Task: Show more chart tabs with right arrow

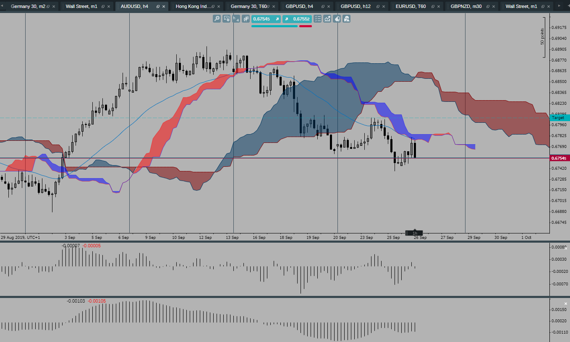Action: tap(559, 6)
